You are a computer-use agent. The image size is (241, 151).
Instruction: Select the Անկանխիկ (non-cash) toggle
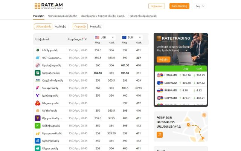43,26
